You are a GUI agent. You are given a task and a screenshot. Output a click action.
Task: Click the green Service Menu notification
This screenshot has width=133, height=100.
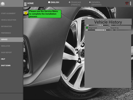click(45, 14)
